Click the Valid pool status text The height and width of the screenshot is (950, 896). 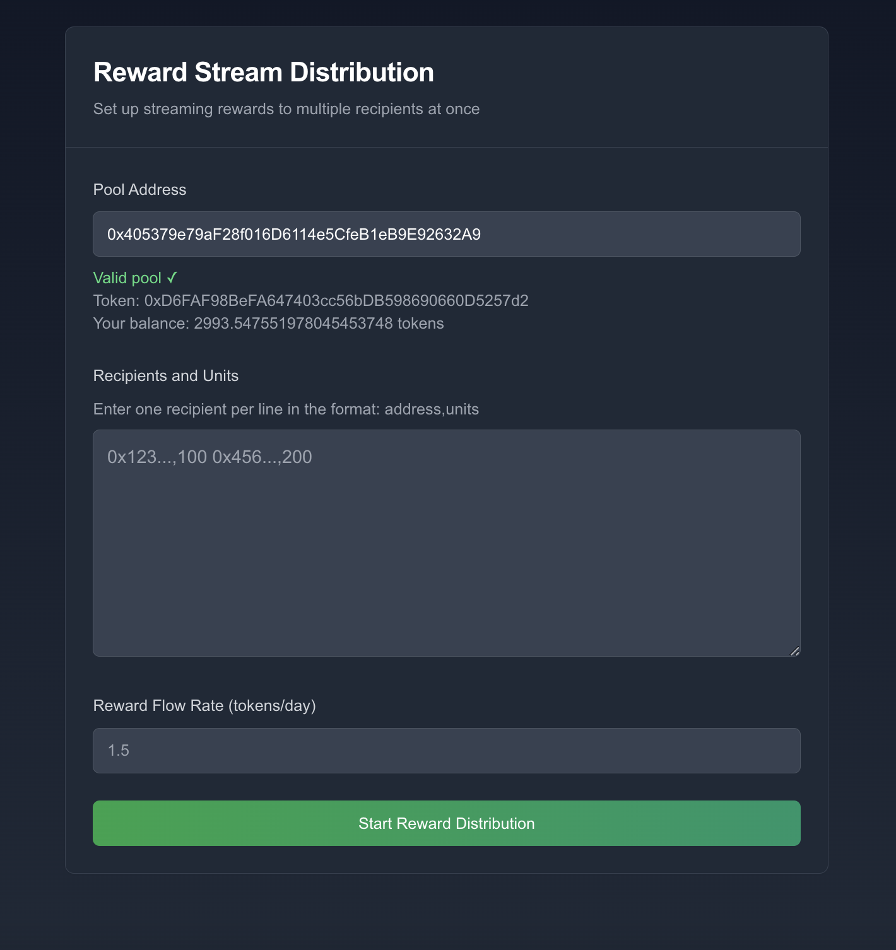click(x=128, y=278)
